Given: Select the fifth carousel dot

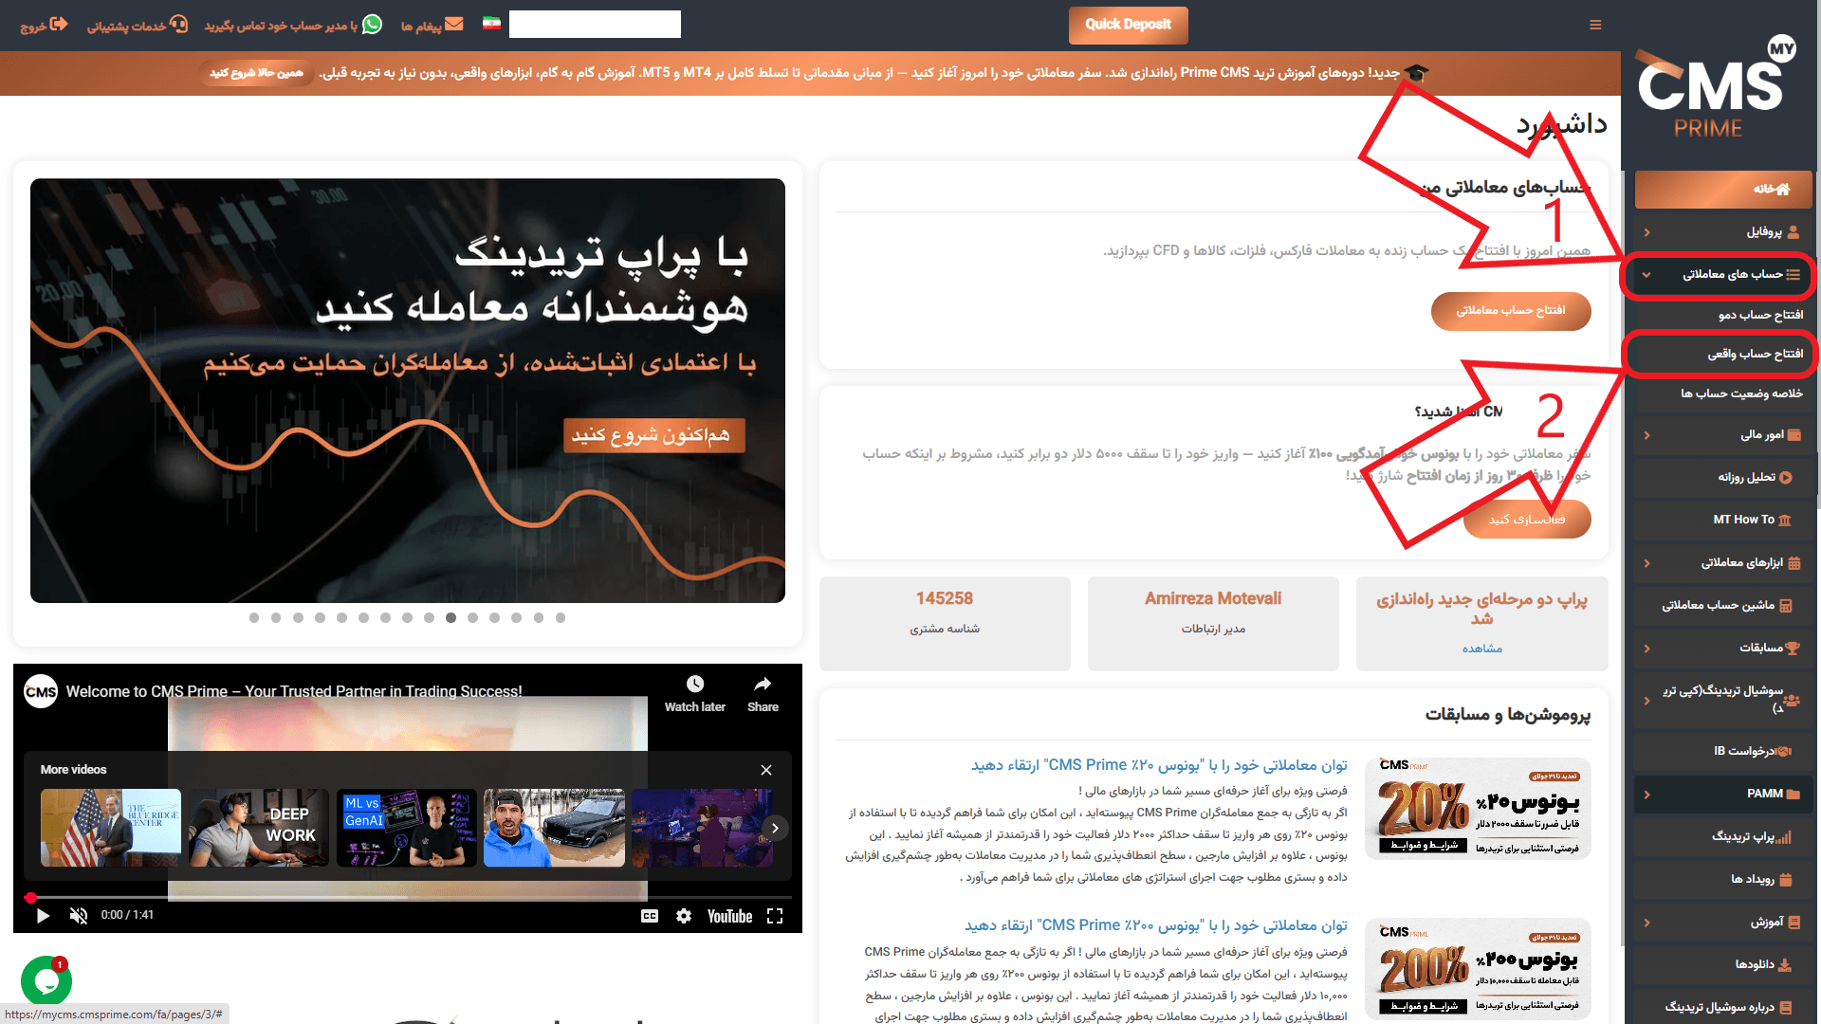Looking at the screenshot, I should 341,618.
